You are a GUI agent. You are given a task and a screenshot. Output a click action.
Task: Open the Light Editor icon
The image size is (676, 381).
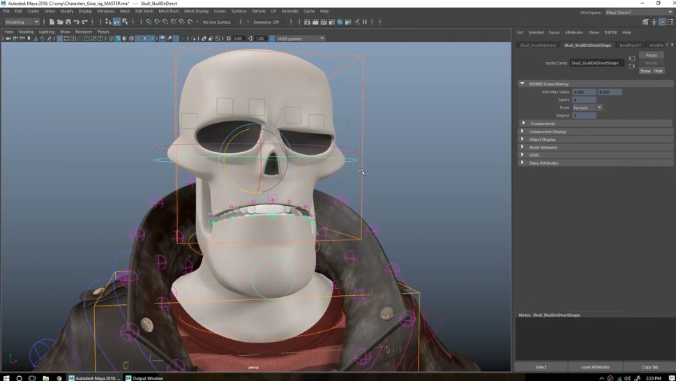356,22
